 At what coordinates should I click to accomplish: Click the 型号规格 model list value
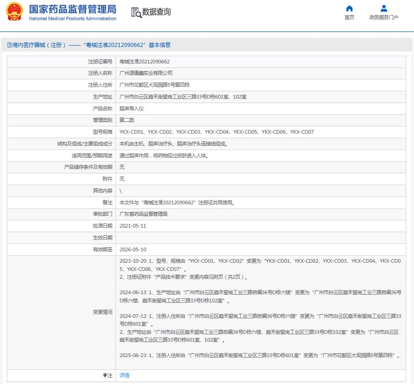pyautogui.click(x=216, y=132)
